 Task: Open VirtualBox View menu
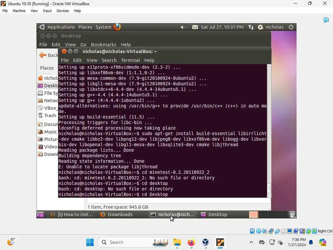click(x=34, y=11)
